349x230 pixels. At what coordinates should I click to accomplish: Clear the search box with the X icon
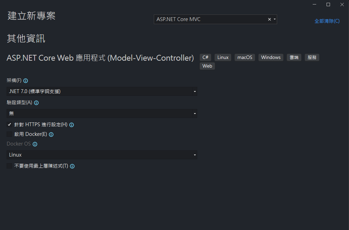click(x=269, y=19)
